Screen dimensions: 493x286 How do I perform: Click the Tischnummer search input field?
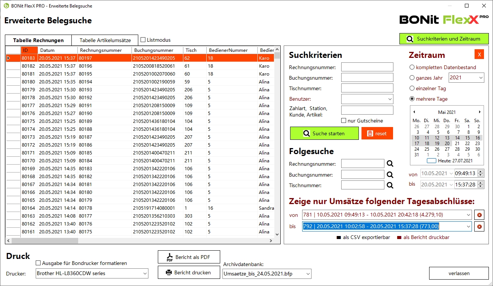click(x=367, y=88)
